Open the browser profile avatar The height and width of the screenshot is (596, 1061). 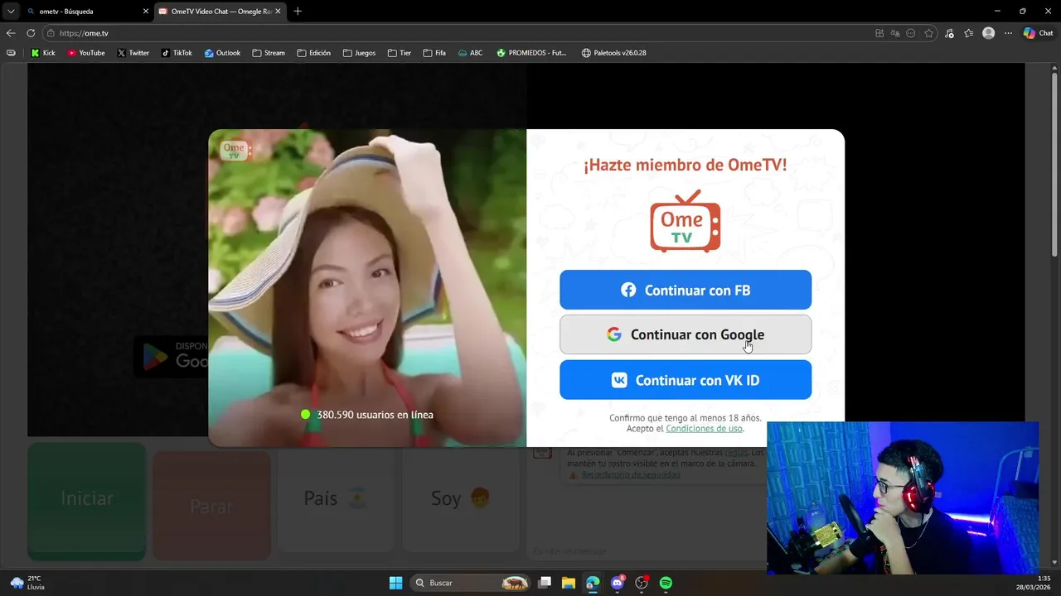[988, 33]
